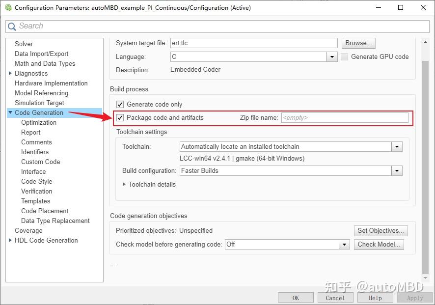Select Code Generation in the tree
Image resolution: width=435 pixels, height=305 pixels.
[39, 112]
